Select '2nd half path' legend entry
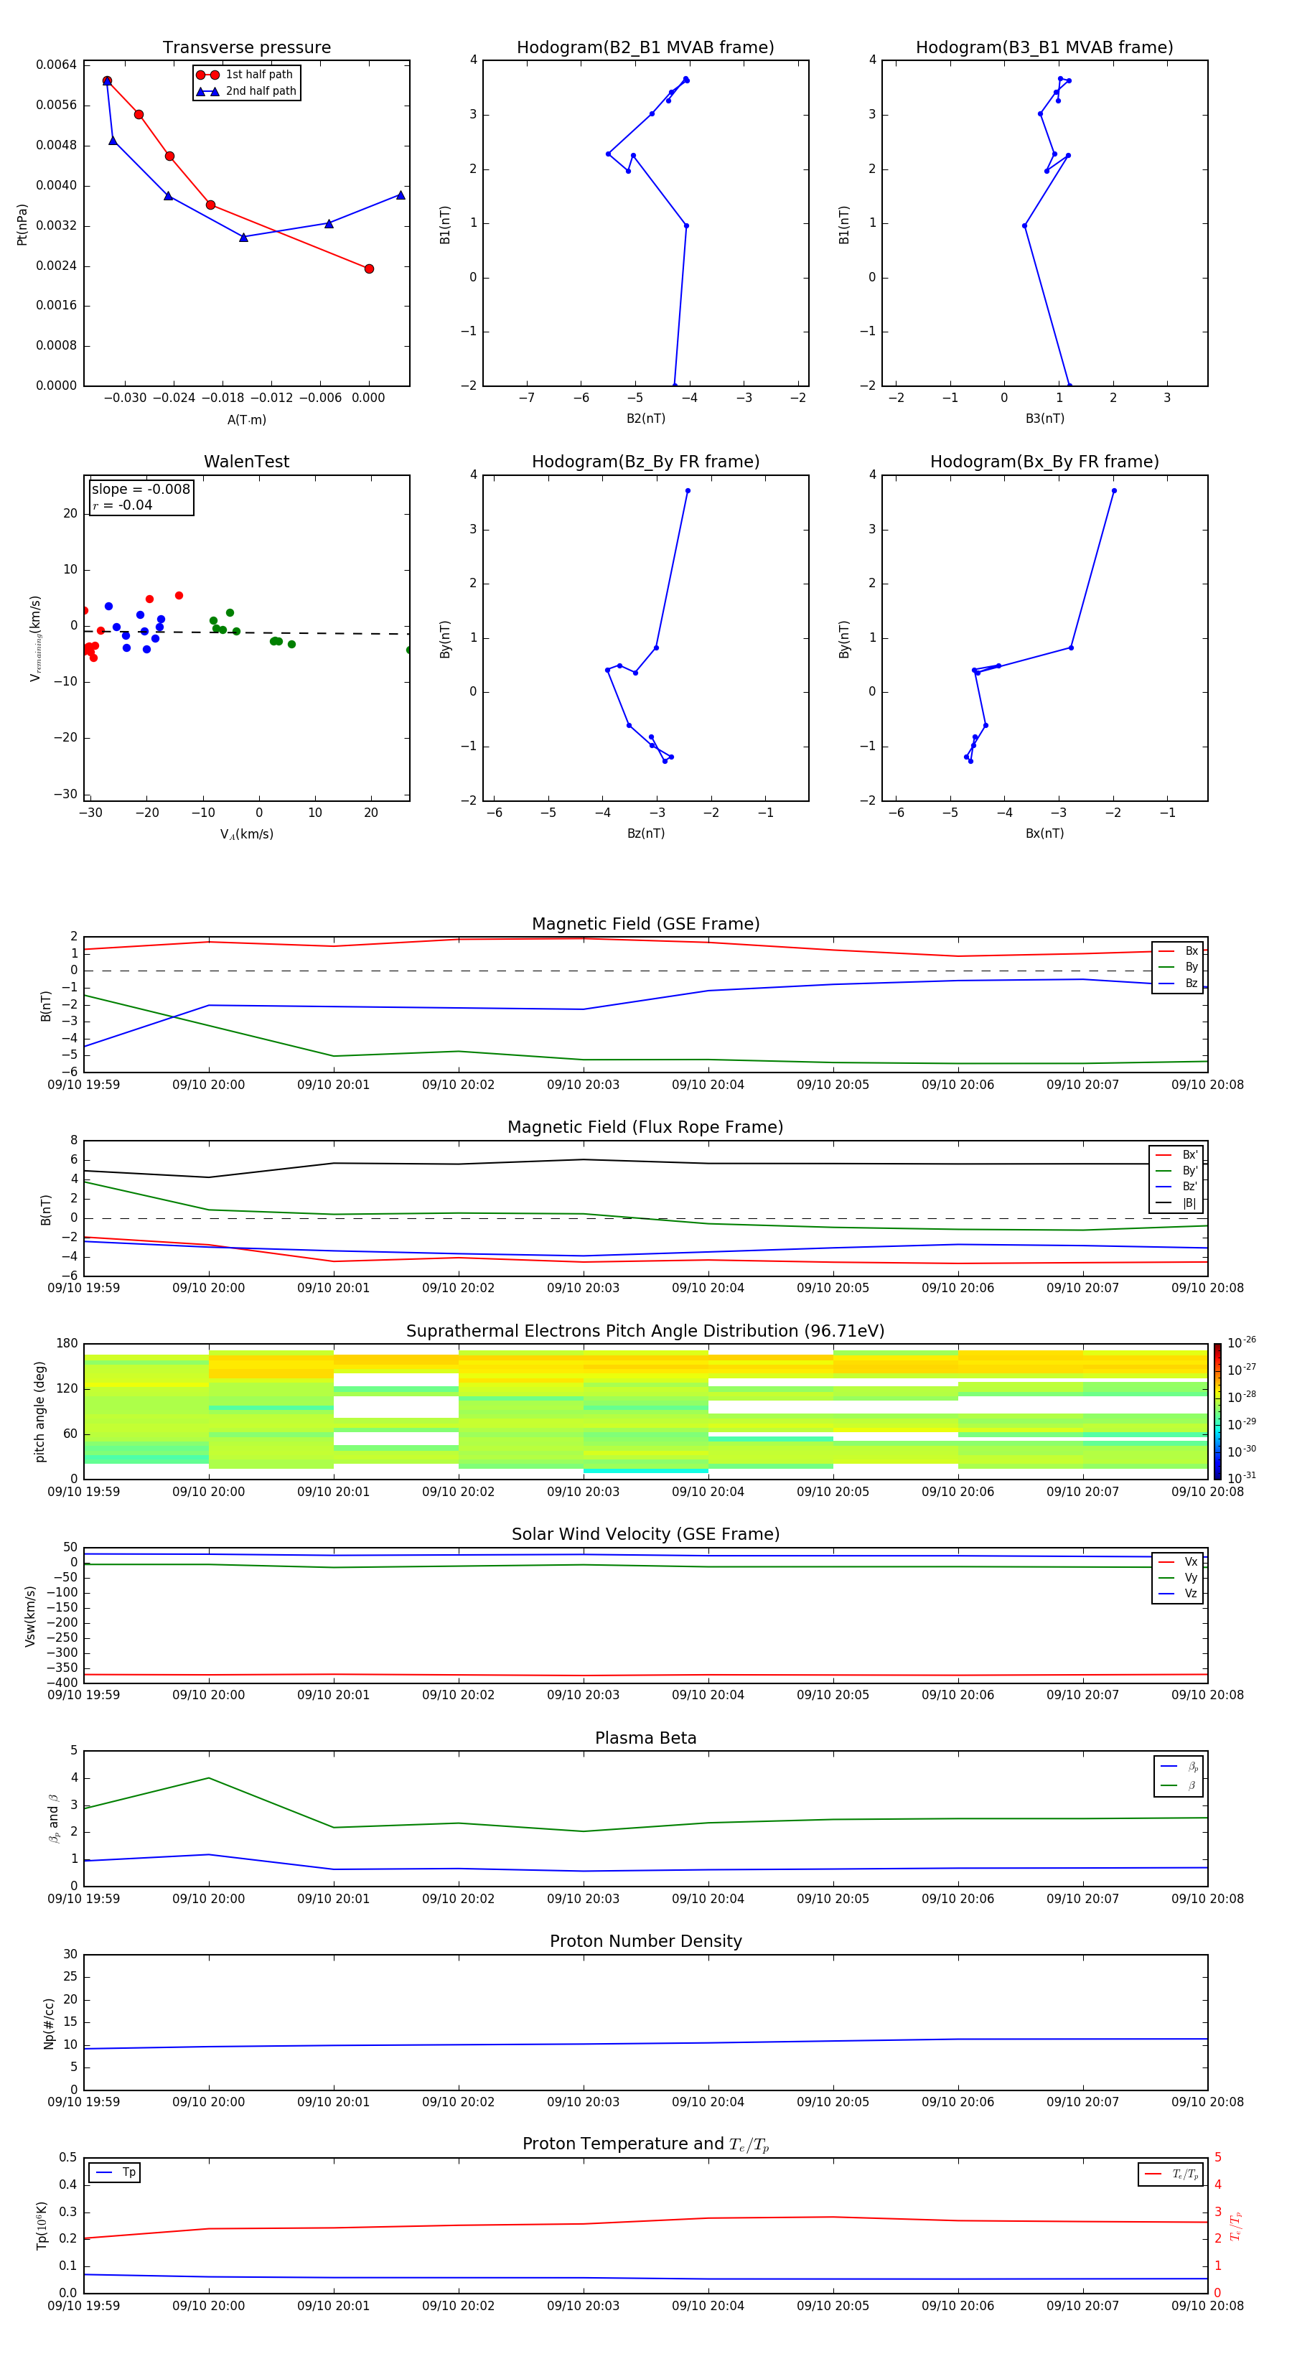The image size is (1292, 2369). (x=245, y=91)
